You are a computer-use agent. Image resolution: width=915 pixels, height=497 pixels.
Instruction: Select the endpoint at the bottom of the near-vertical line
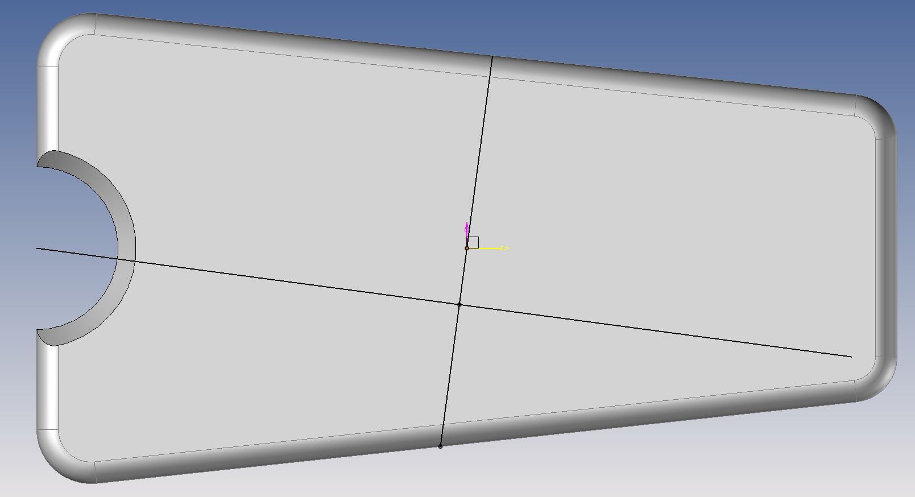440,446
